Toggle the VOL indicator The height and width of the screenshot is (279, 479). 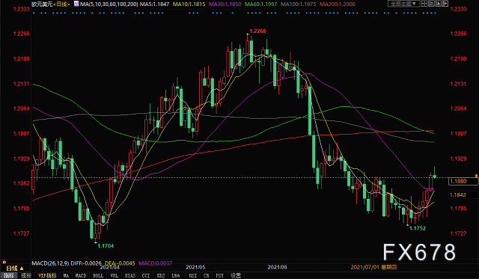[114, 276]
